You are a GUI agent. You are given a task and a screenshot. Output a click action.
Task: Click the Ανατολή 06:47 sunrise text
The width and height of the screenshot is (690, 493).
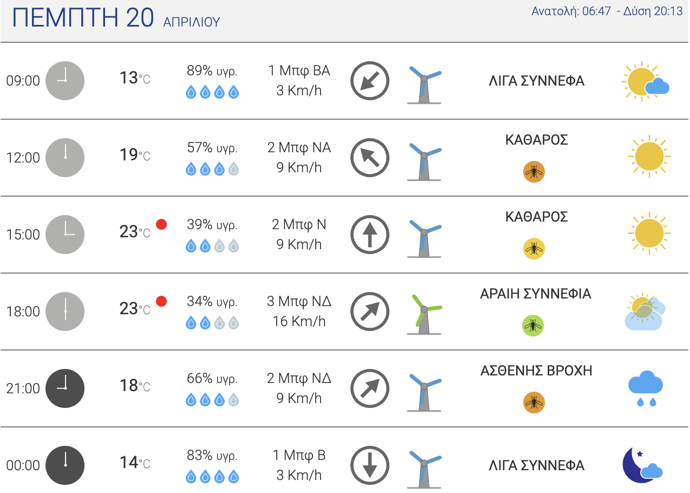pyautogui.click(x=571, y=11)
